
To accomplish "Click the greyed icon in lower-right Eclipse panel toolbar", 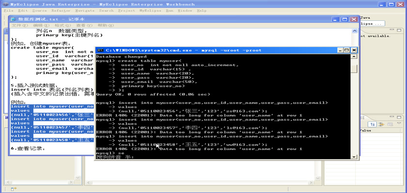I will pyautogui.click(x=390, y=124).
